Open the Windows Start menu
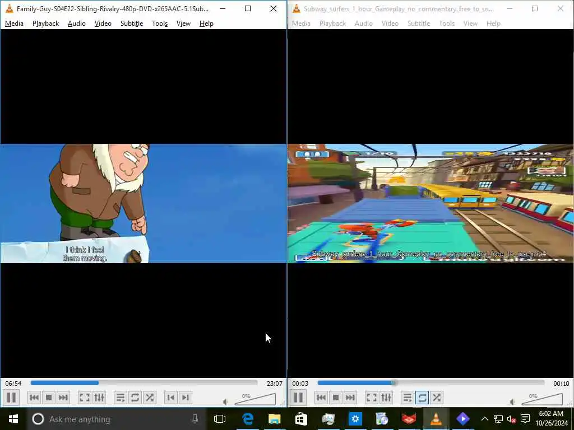574x430 pixels. pyautogui.click(x=13, y=419)
